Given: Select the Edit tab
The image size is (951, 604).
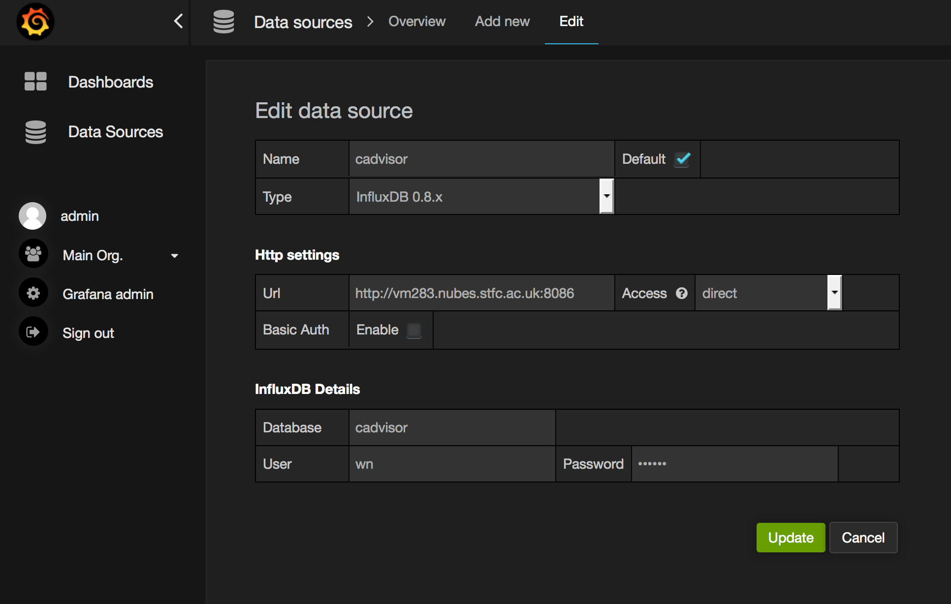Looking at the screenshot, I should 571,22.
